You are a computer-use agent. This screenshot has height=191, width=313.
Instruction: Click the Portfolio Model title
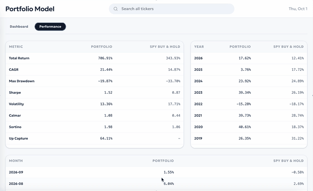click(30, 9)
